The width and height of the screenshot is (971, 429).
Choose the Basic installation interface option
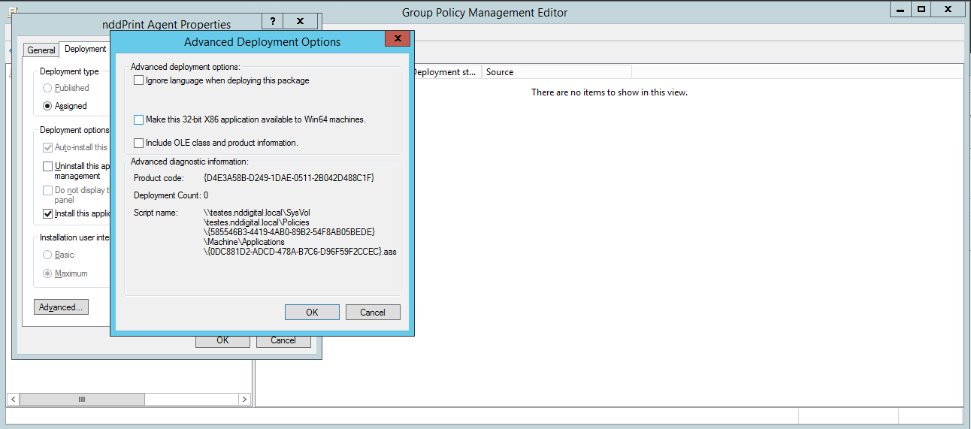[x=47, y=255]
